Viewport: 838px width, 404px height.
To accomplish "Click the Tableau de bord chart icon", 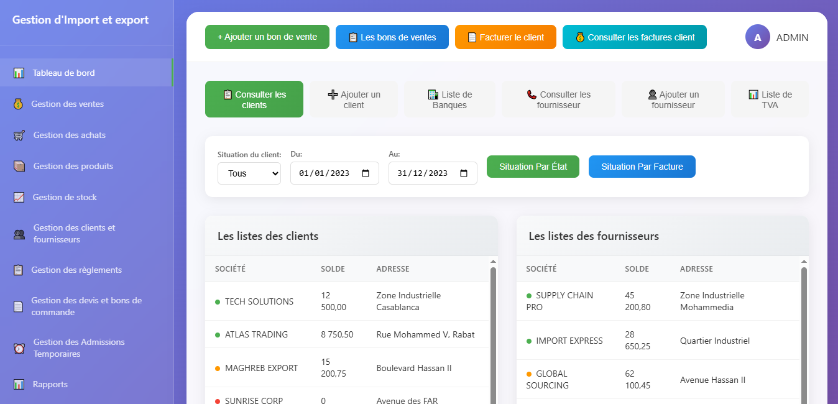I will pyautogui.click(x=19, y=73).
